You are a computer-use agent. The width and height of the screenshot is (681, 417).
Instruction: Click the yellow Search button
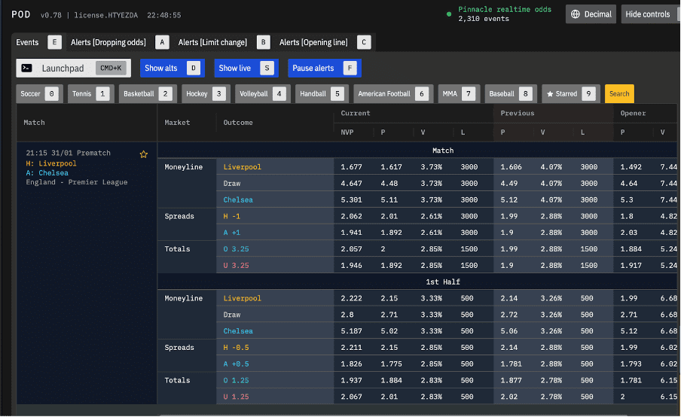[x=619, y=94]
